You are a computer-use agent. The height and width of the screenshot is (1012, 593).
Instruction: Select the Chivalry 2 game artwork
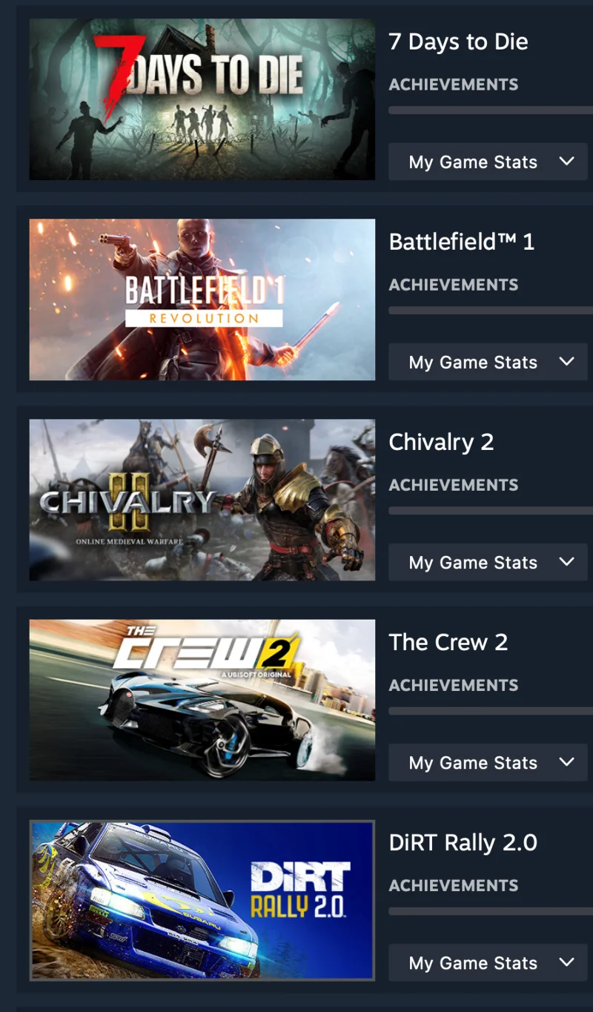(x=202, y=500)
